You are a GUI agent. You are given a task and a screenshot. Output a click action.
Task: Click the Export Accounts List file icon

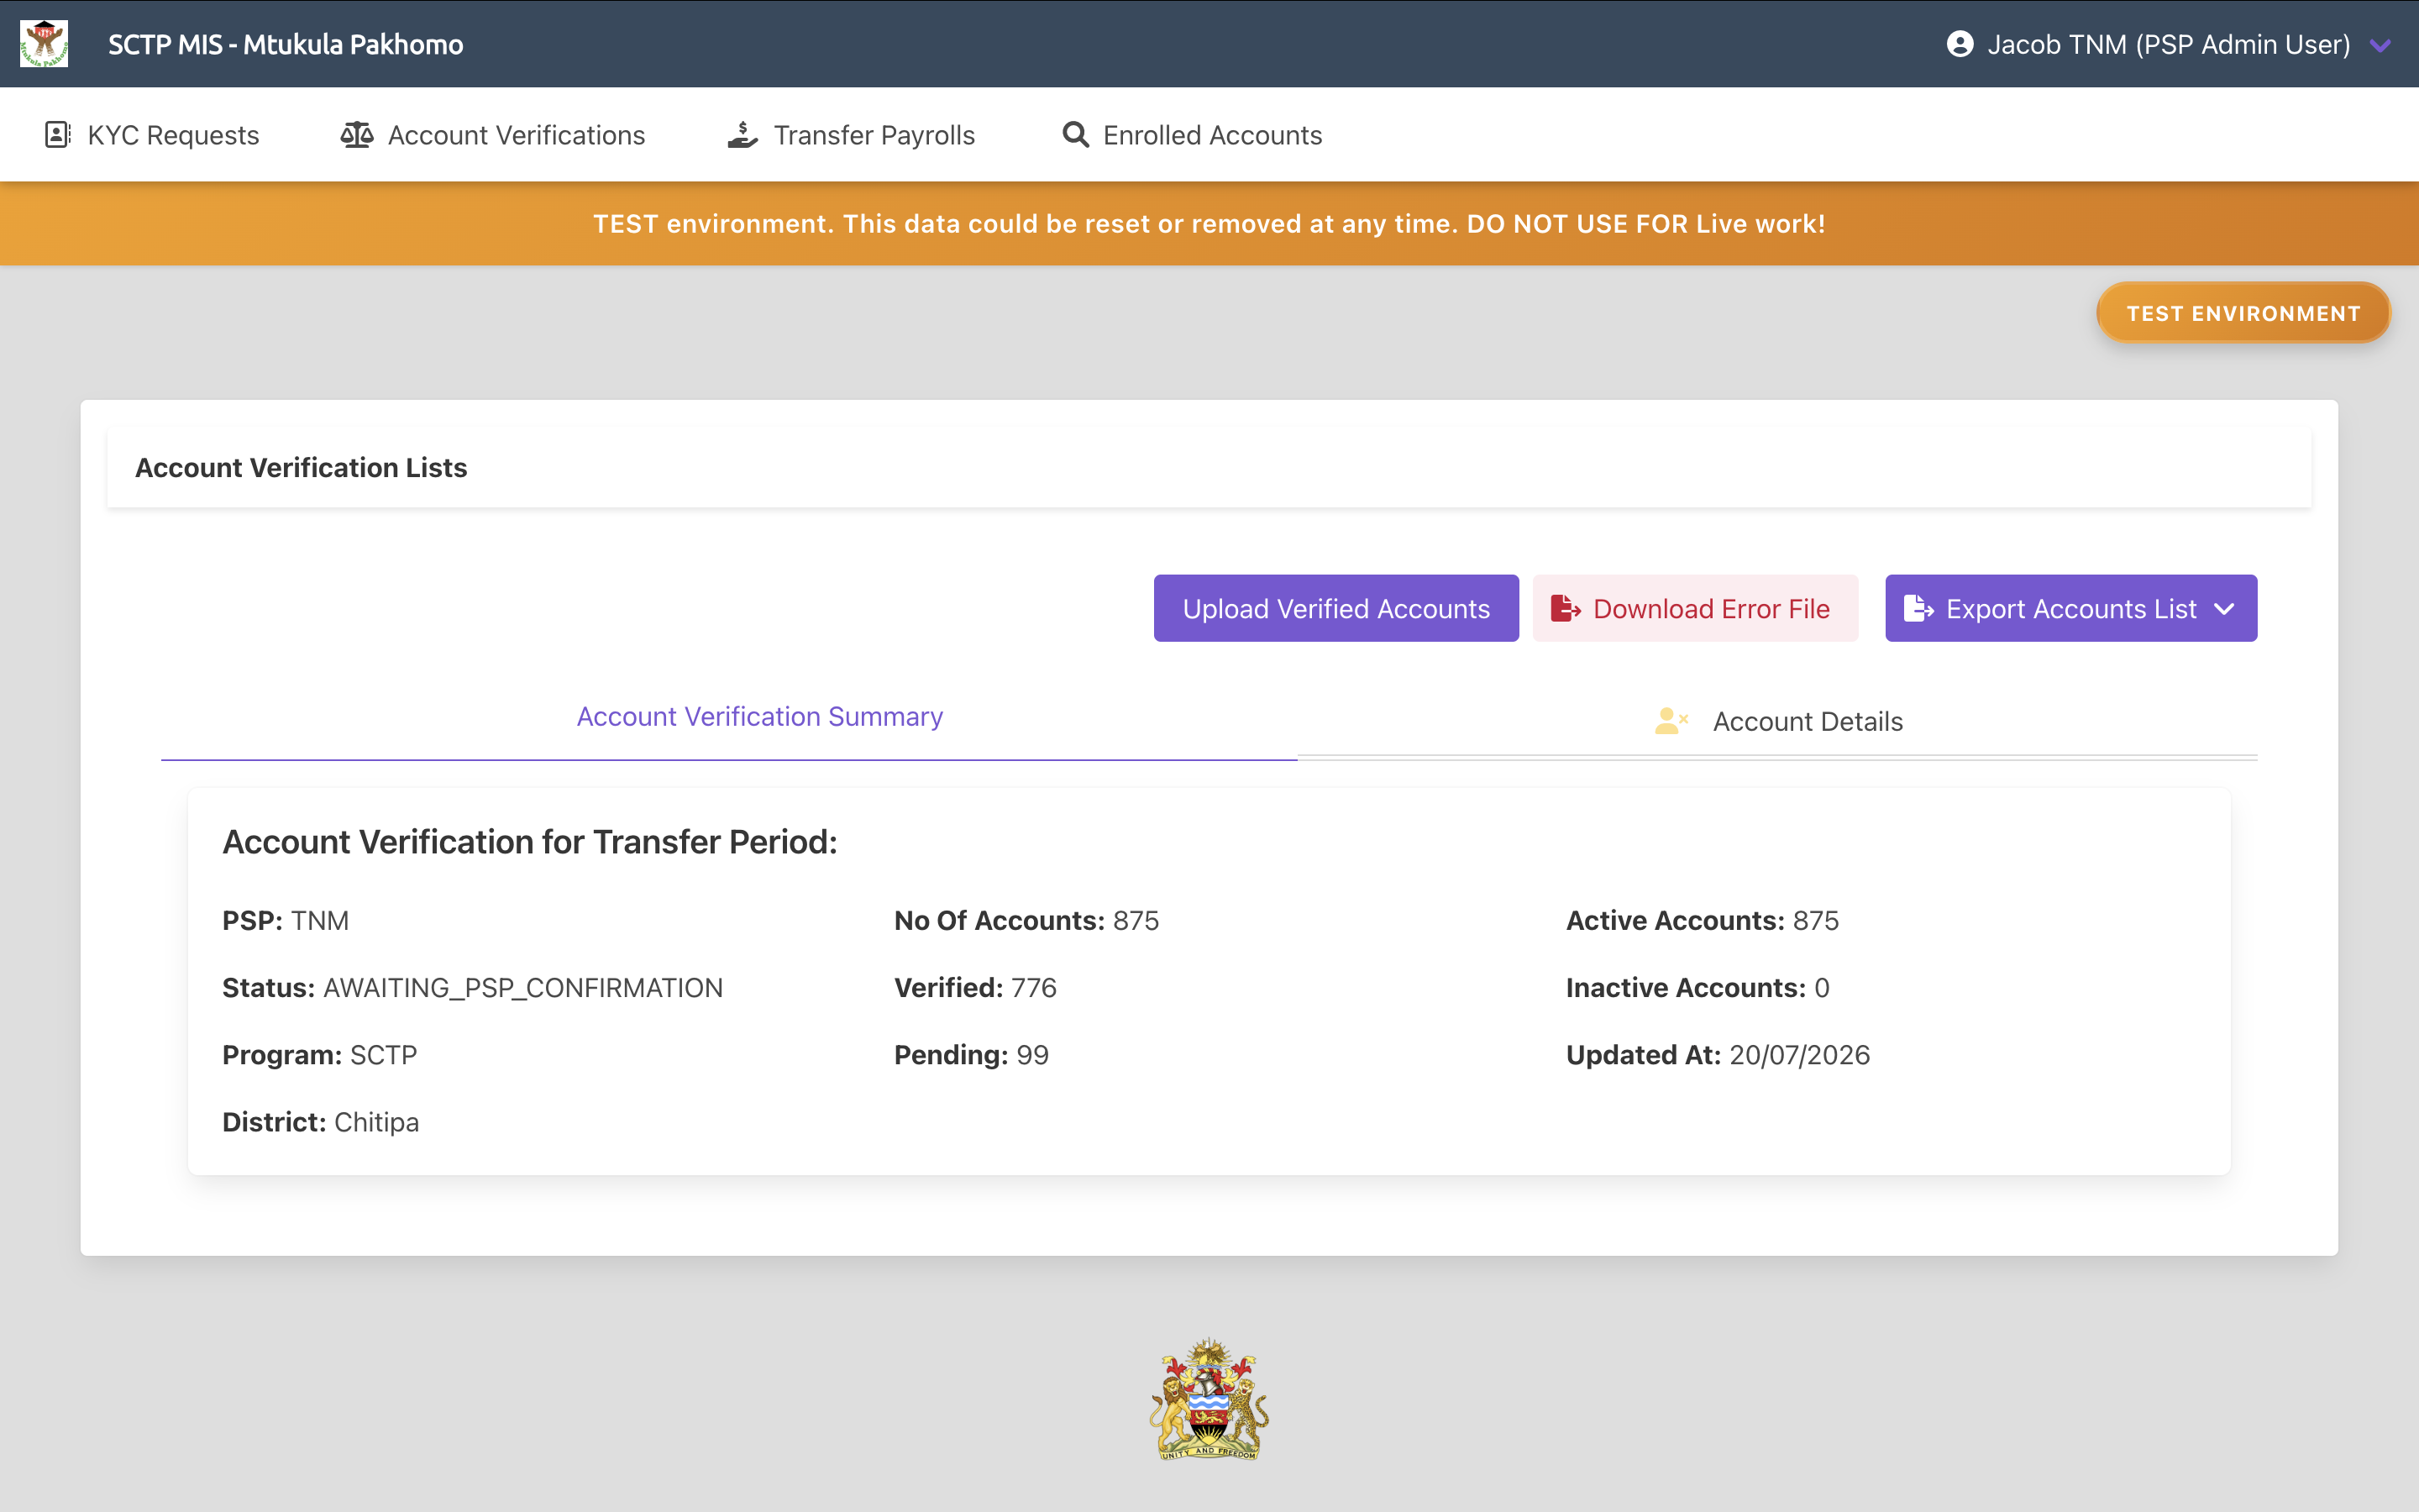point(1918,608)
